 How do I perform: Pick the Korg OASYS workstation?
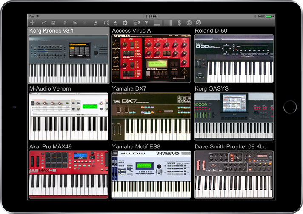pos(234,117)
